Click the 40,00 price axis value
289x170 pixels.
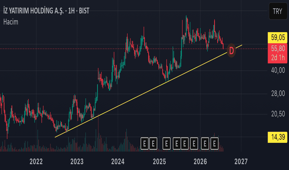tap(278, 70)
